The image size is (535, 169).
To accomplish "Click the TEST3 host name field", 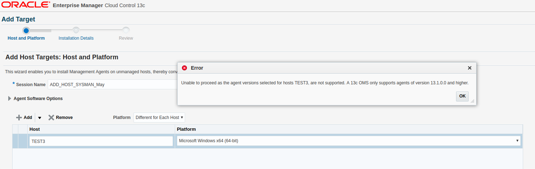I will pyautogui.click(x=101, y=141).
